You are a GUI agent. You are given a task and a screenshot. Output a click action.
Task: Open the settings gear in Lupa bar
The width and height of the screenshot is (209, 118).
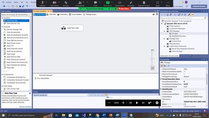coord(157,103)
